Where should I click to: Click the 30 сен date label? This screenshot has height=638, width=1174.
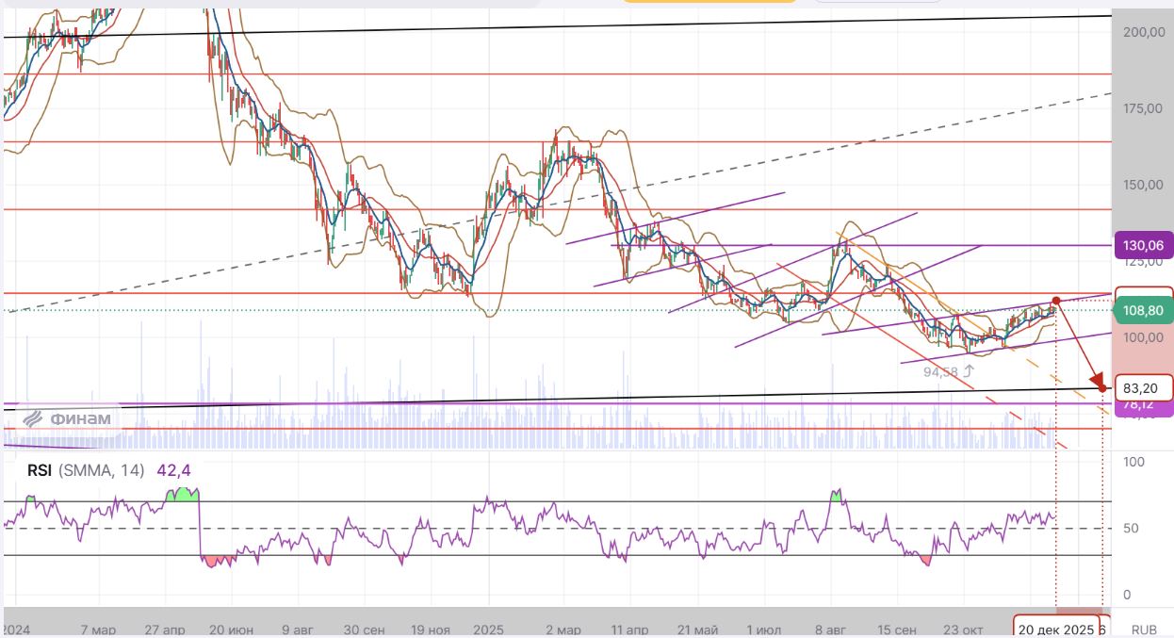point(364,629)
